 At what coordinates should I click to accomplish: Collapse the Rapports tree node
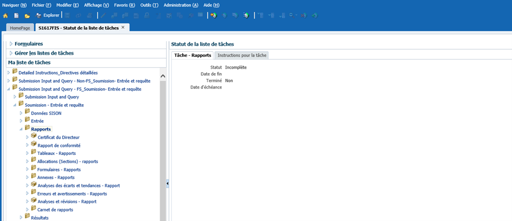pos(21,129)
